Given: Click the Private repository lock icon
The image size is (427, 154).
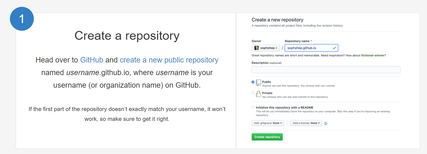Looking at the screenshot, I should [258, 94].
